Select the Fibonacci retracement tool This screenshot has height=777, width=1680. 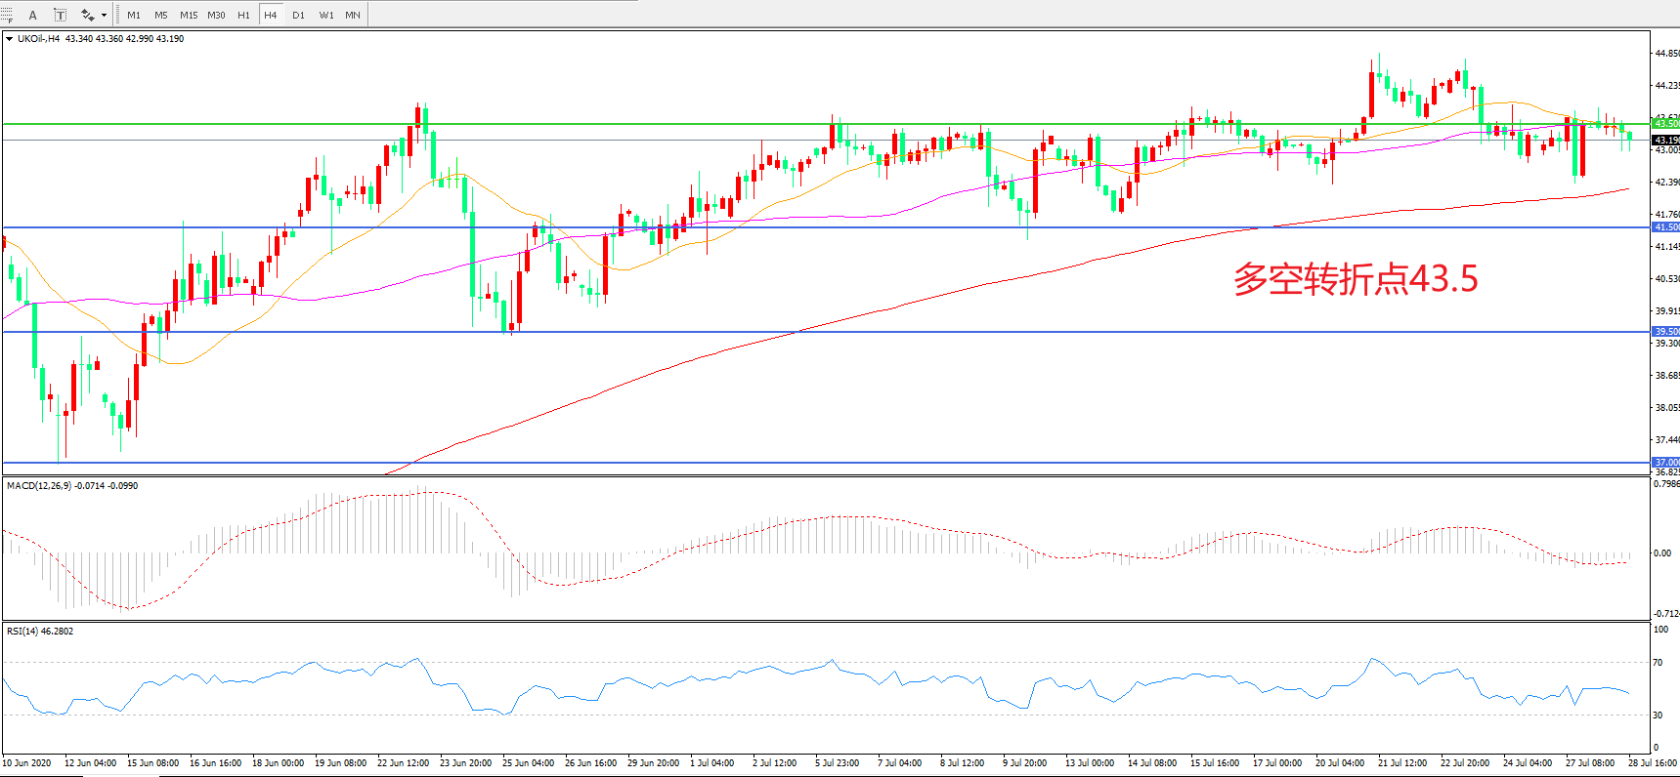(6, 15)
